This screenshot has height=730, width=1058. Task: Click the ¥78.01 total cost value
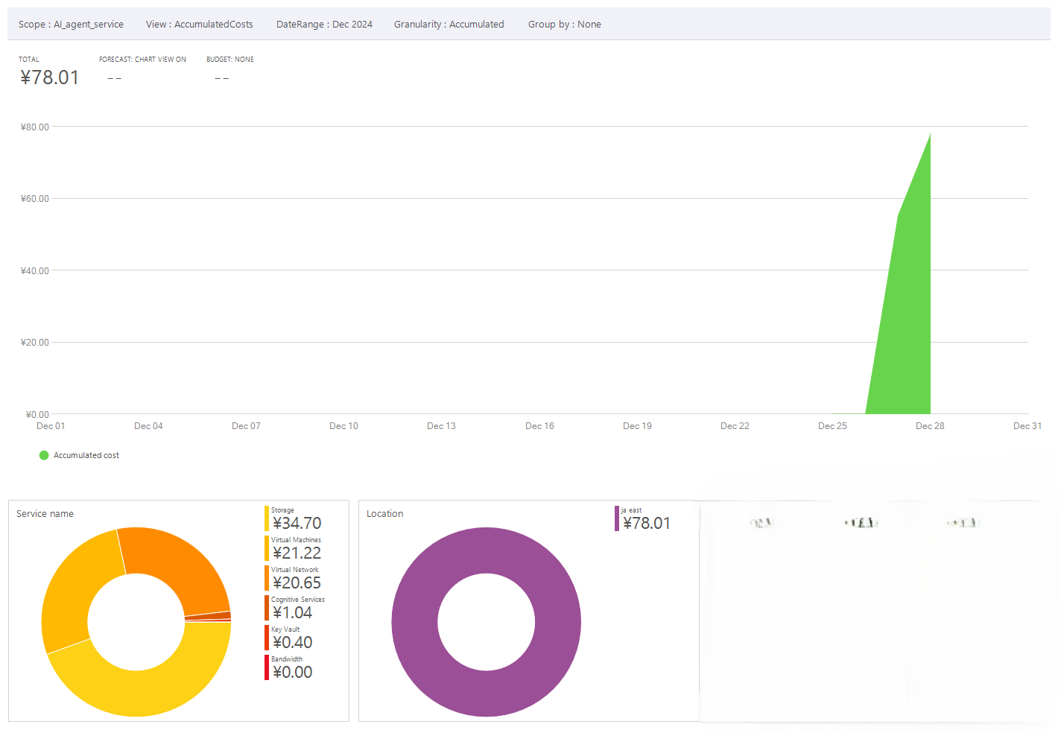coord(49,77)
